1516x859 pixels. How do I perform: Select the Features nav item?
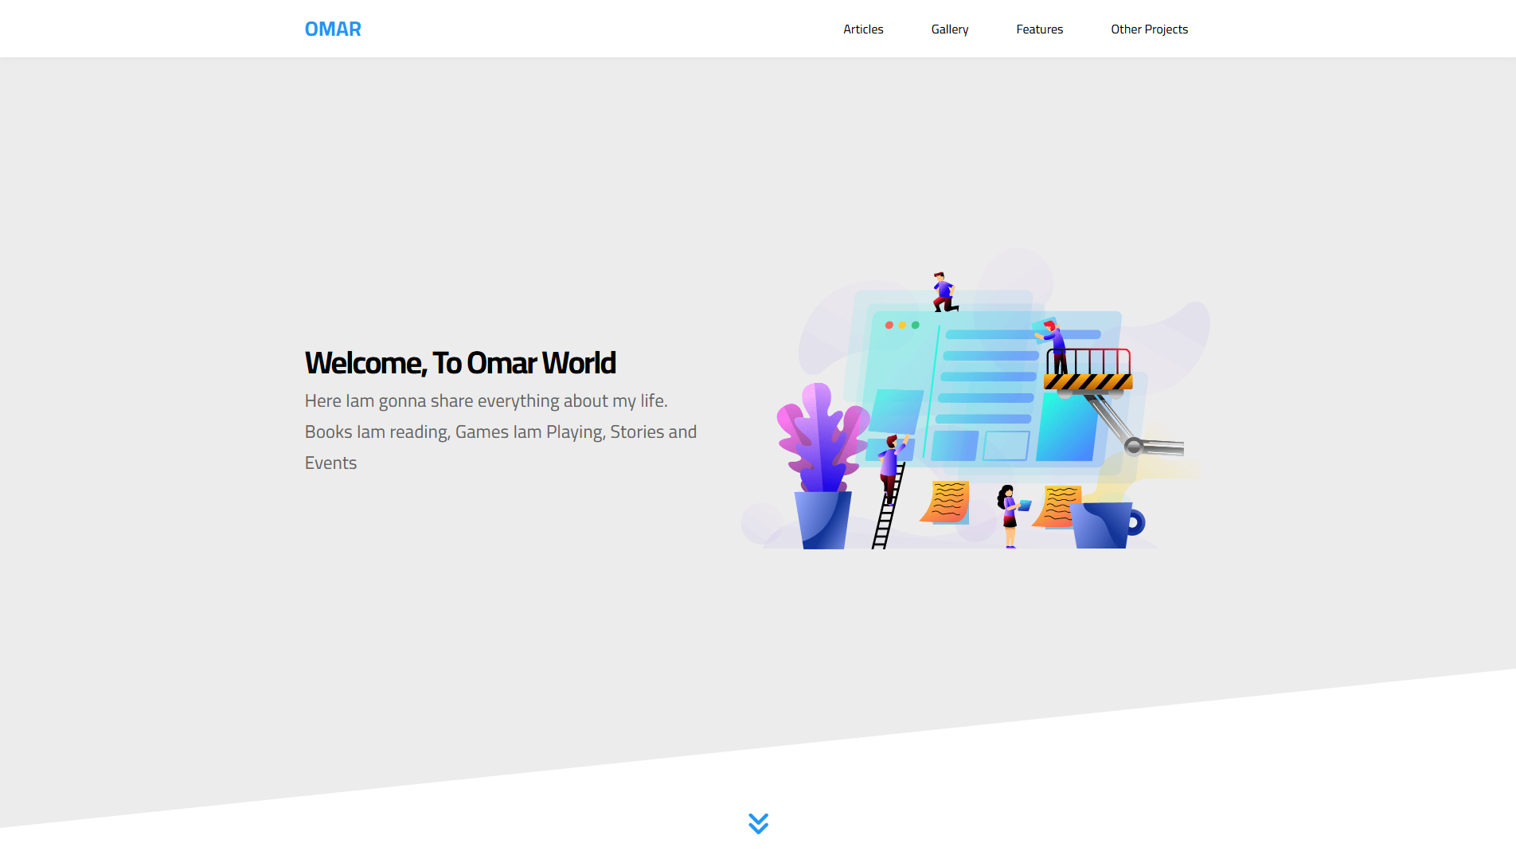(x=1039, y=29)
